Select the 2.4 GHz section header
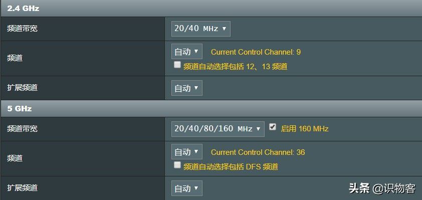 [211, 9]
